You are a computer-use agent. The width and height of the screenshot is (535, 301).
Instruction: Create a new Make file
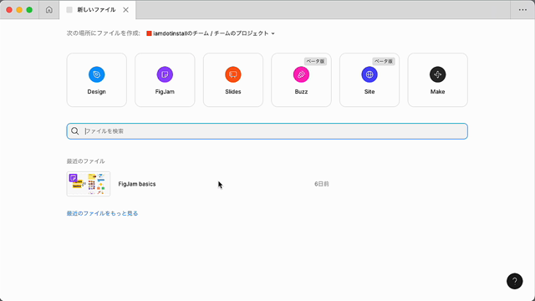coord(438,80)
